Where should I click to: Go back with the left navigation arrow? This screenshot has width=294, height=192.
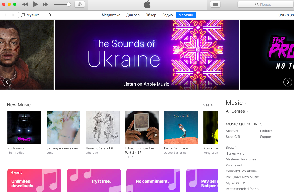5,15
